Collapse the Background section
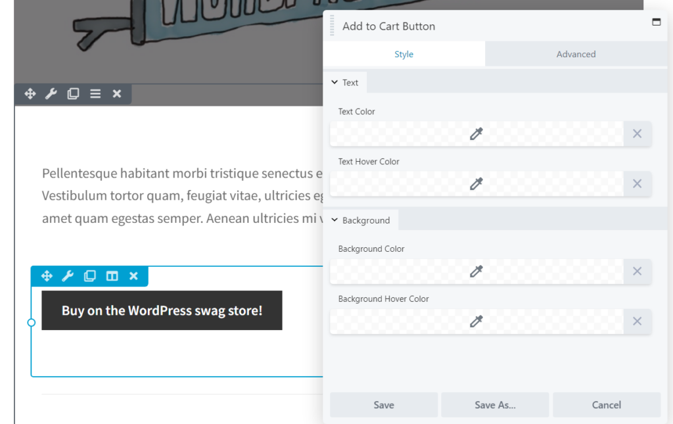The height and width of the screenshot is (424, 673). [x=361, y=220]
